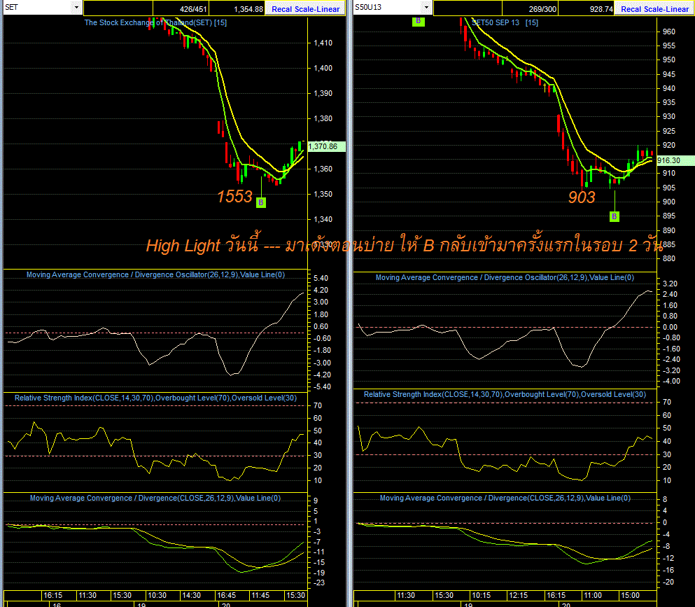Click the 16:45 time label on the SET chart

coord(226,596)
